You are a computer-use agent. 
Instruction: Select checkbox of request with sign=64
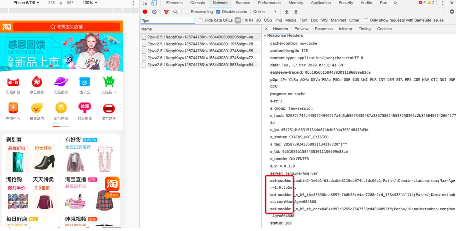click(x=144, y=65)
